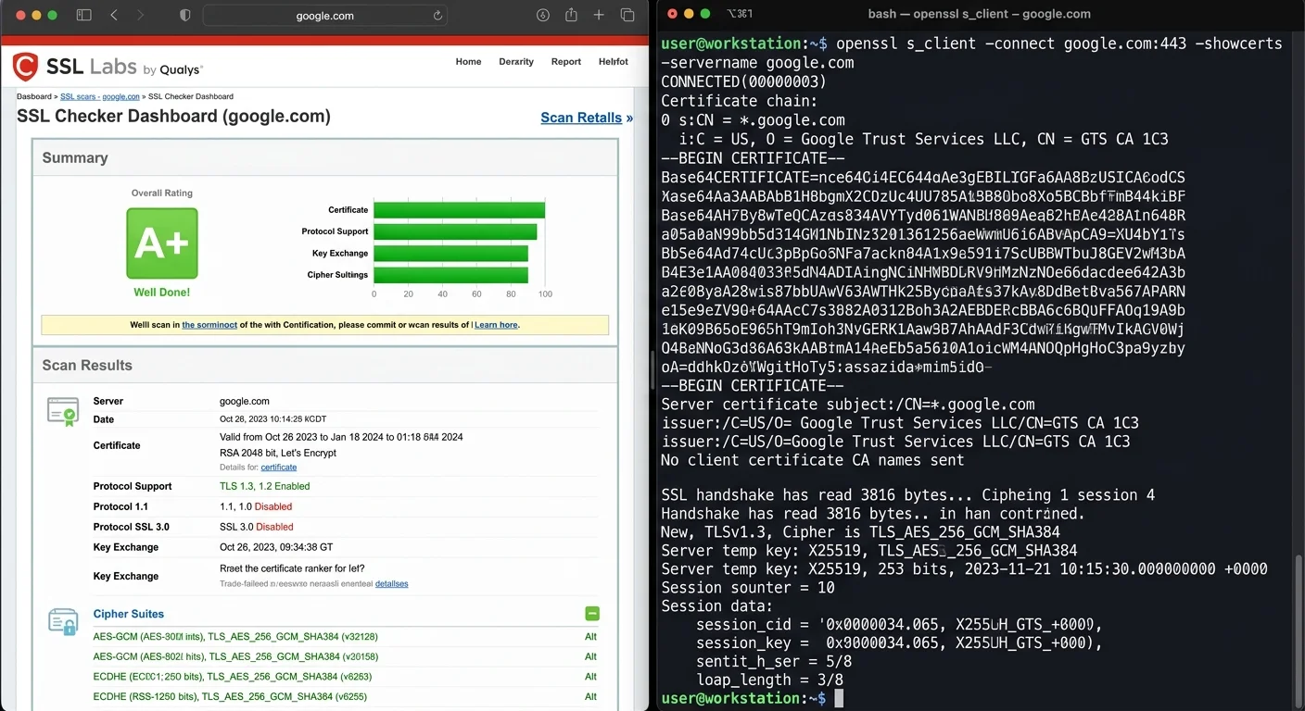Go back in Safari history
The height and width of the screenshot is (711, 1305).
pos(114,16)
